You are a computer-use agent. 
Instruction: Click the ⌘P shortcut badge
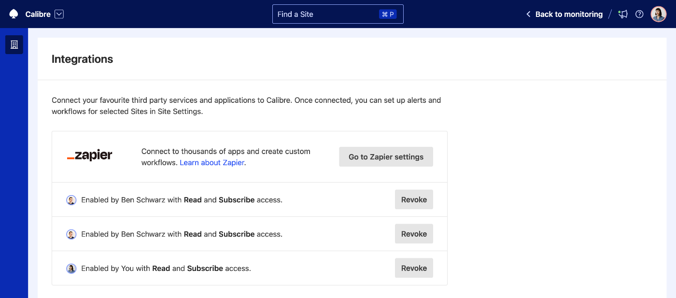click(389, 14)
